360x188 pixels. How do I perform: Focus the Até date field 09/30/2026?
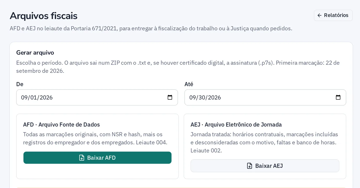click(265, 97)
